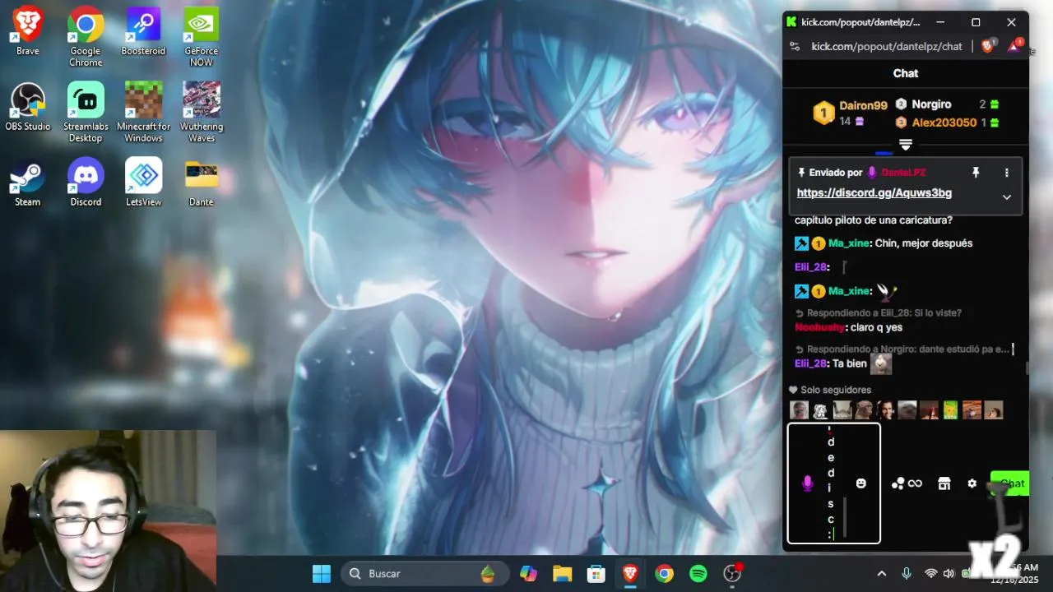Open the discord.gg/Aquws3bg link
The image size is (1053, 592).
[874, 193]
